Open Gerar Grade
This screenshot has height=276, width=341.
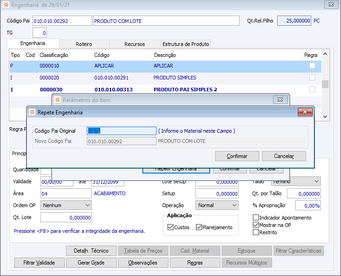click(91, 263)
